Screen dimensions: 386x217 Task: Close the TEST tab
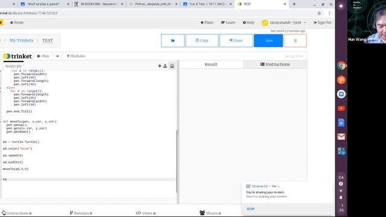(x=285, y=4)
